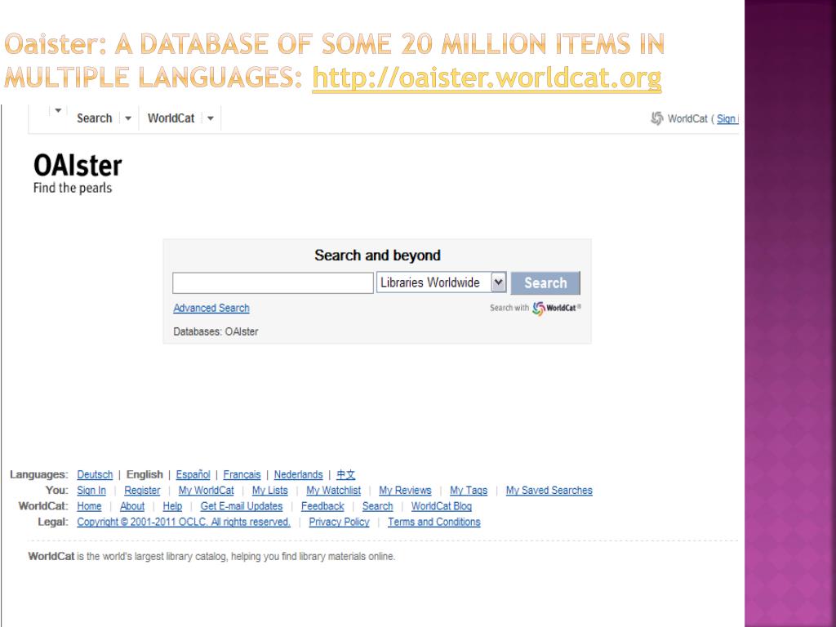The width and height of the screenshot is (836, 627).
Task: Open My WorldCat link
Action: [x=206, y=491]
